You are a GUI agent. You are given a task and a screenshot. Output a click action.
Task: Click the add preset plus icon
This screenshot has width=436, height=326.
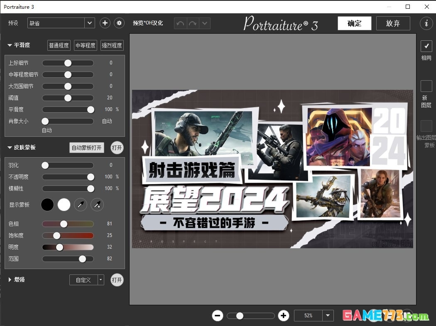[x=105, y=23]
